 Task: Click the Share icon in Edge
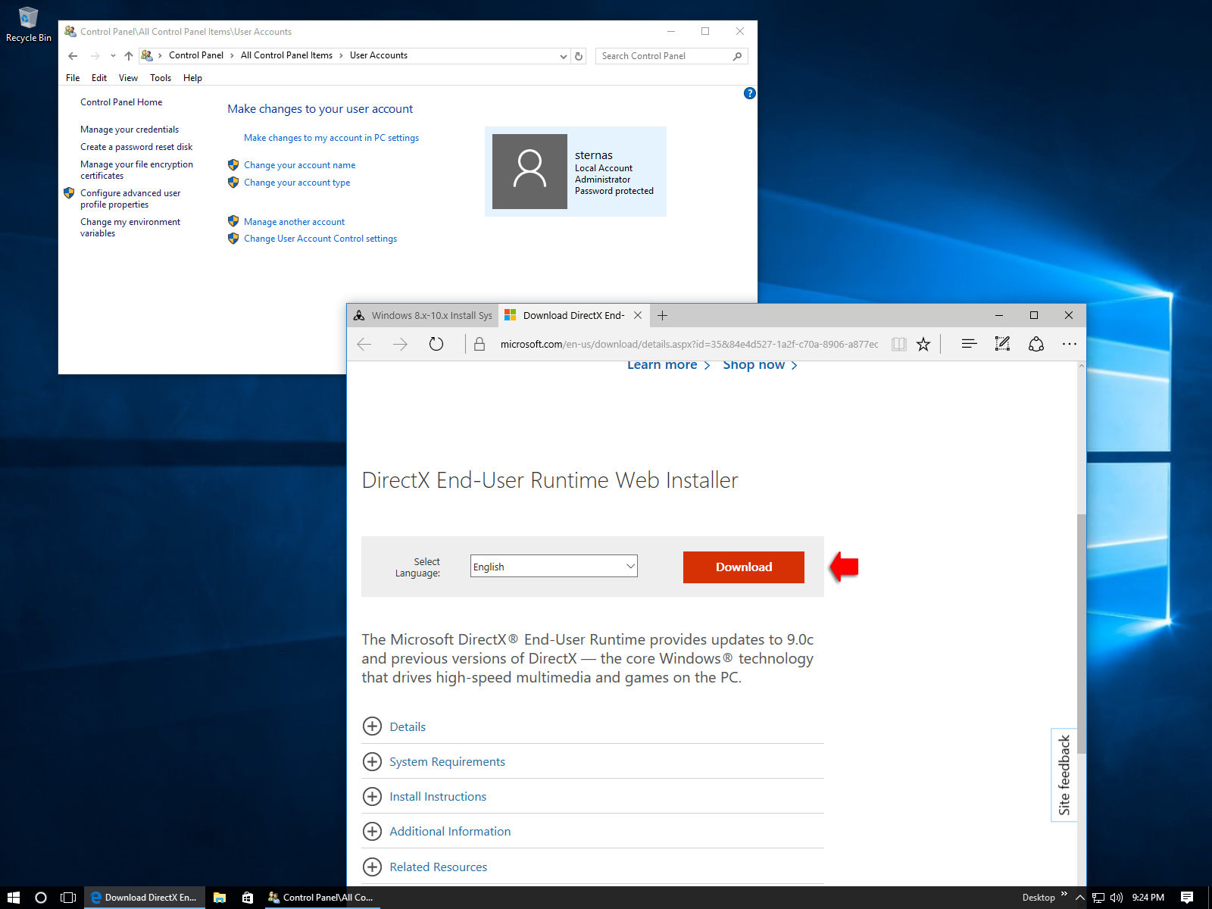1036,344
